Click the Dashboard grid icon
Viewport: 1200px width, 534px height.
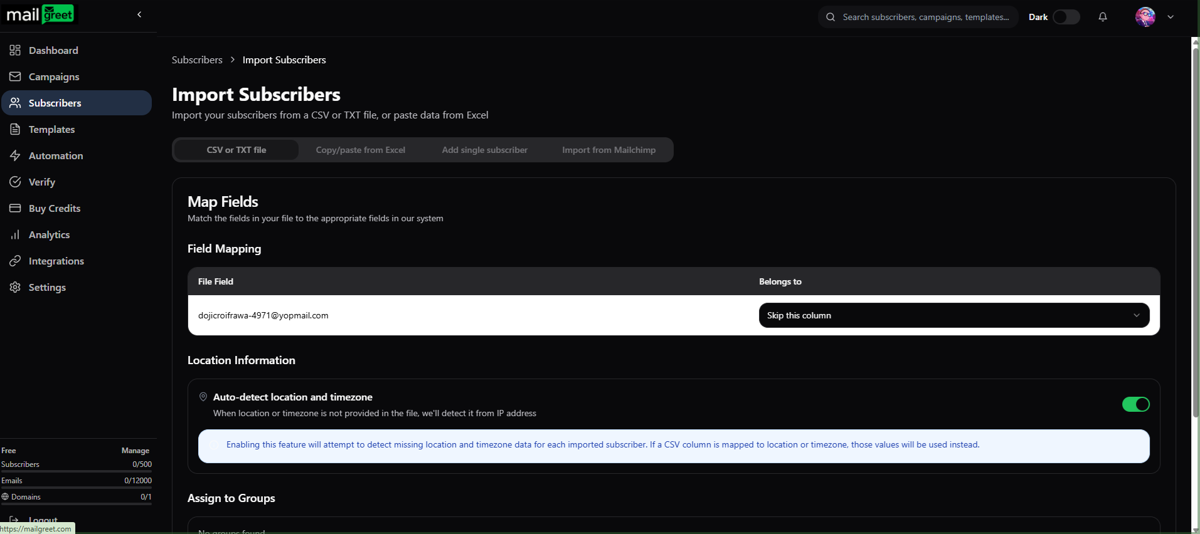pos(15,50)
